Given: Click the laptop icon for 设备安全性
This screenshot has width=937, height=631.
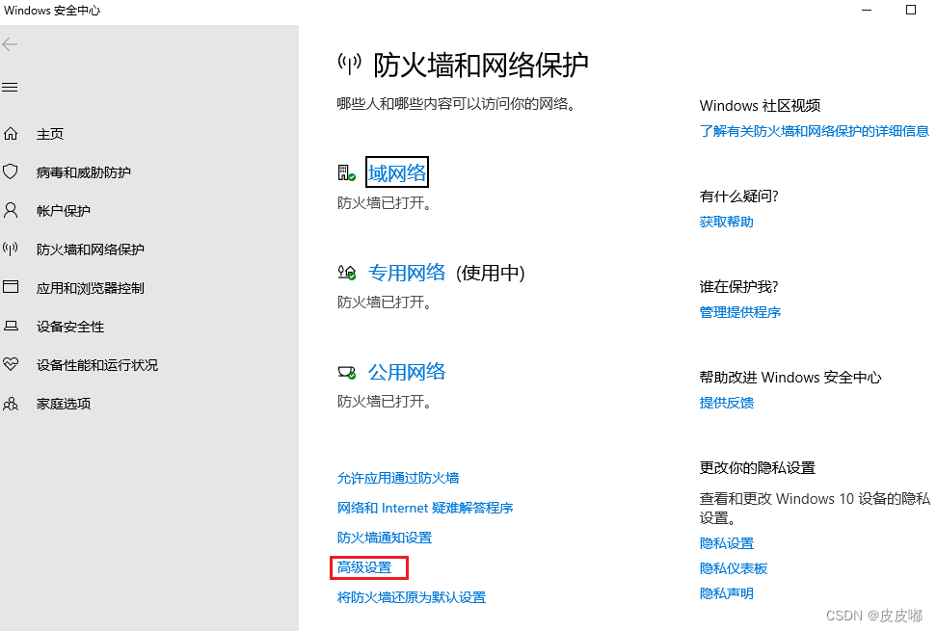Looking at the screenshot, I should 11,326.
